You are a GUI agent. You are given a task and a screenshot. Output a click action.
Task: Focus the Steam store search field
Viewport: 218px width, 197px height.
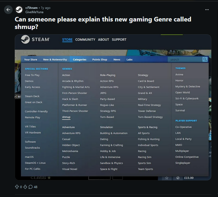pos(185,60)
